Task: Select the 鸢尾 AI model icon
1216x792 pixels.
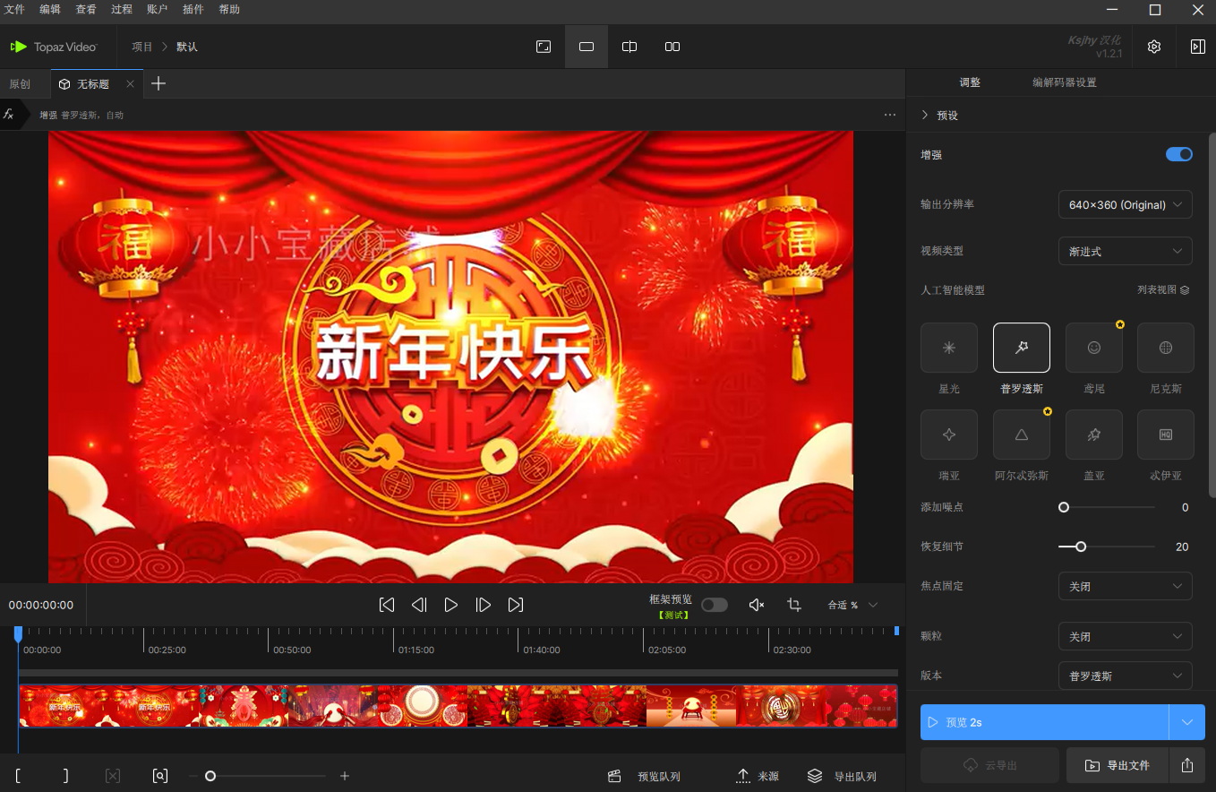Action: [x=1093, y=348]
